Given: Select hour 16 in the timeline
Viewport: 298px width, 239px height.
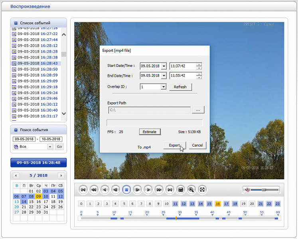Looking at the screenshot, I should click(x=218, y=204).
